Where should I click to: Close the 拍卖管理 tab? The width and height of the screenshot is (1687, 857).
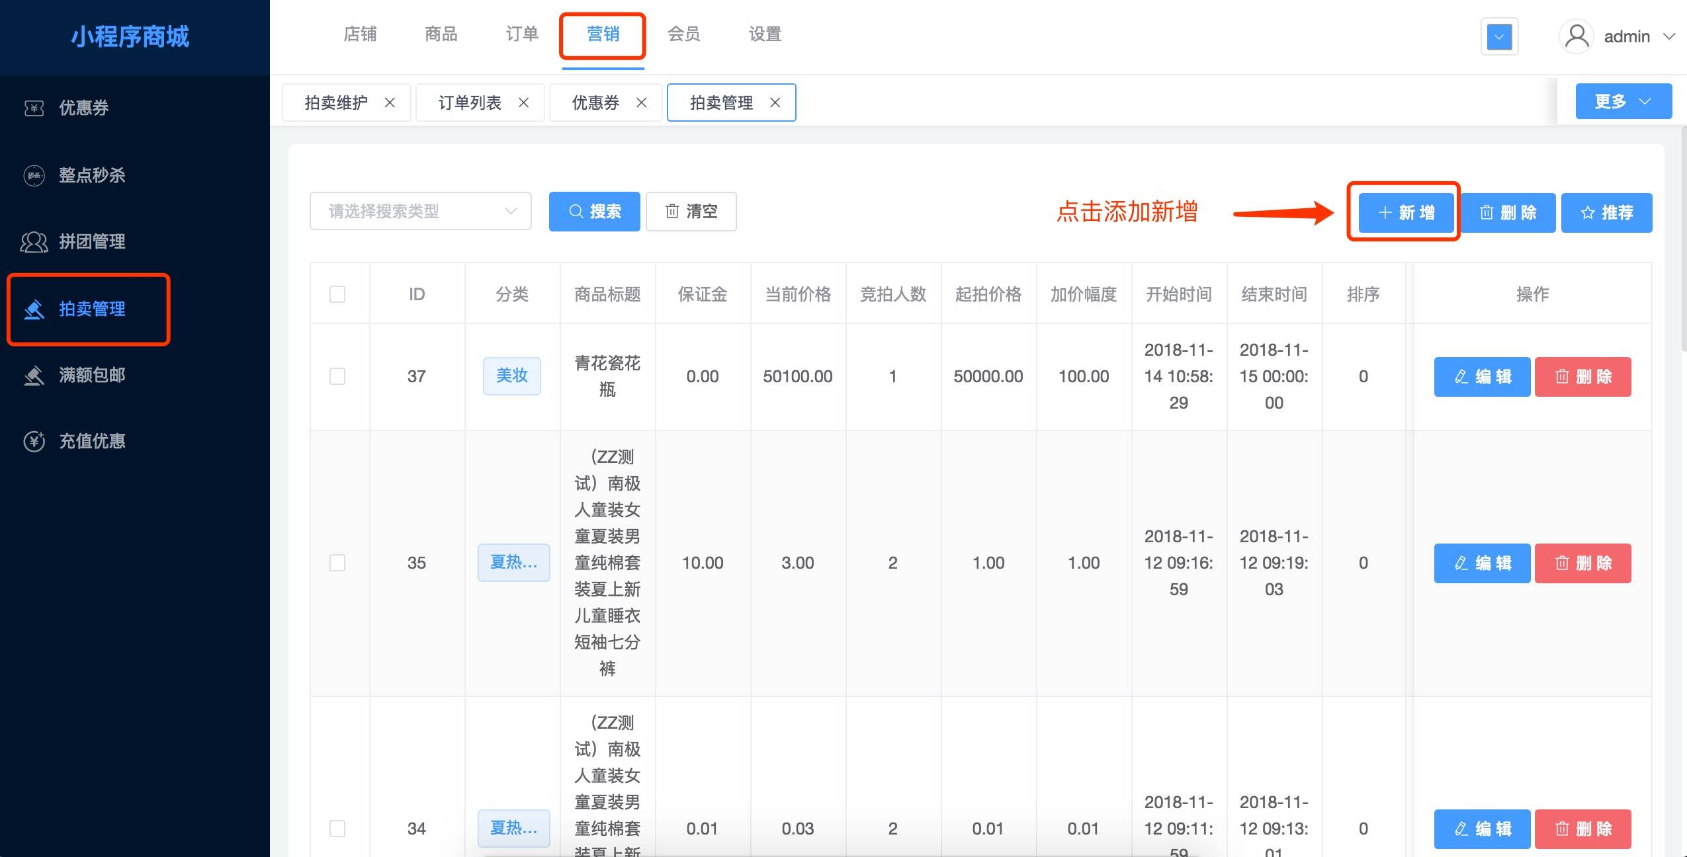(775, 102)
